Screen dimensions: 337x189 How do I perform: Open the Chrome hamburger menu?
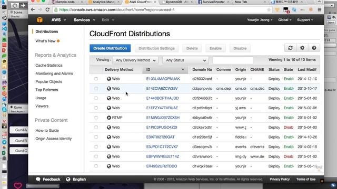(x=320, y=9)
